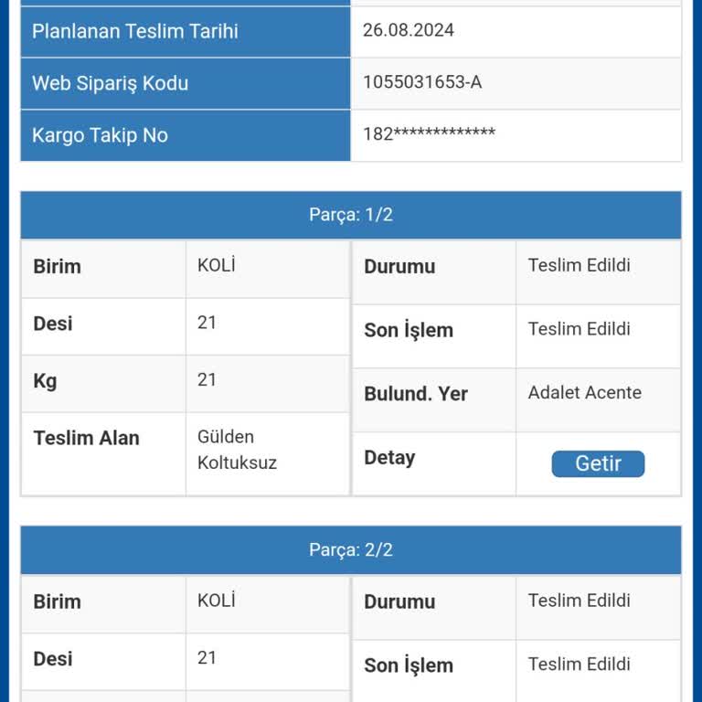Click the Kg value 21
Screen dimensions: 702x702
pyautogui.click(x=207, y=380)
